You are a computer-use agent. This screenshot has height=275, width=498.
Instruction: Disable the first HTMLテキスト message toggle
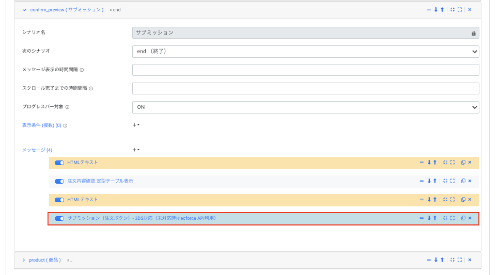pos(59,163)
